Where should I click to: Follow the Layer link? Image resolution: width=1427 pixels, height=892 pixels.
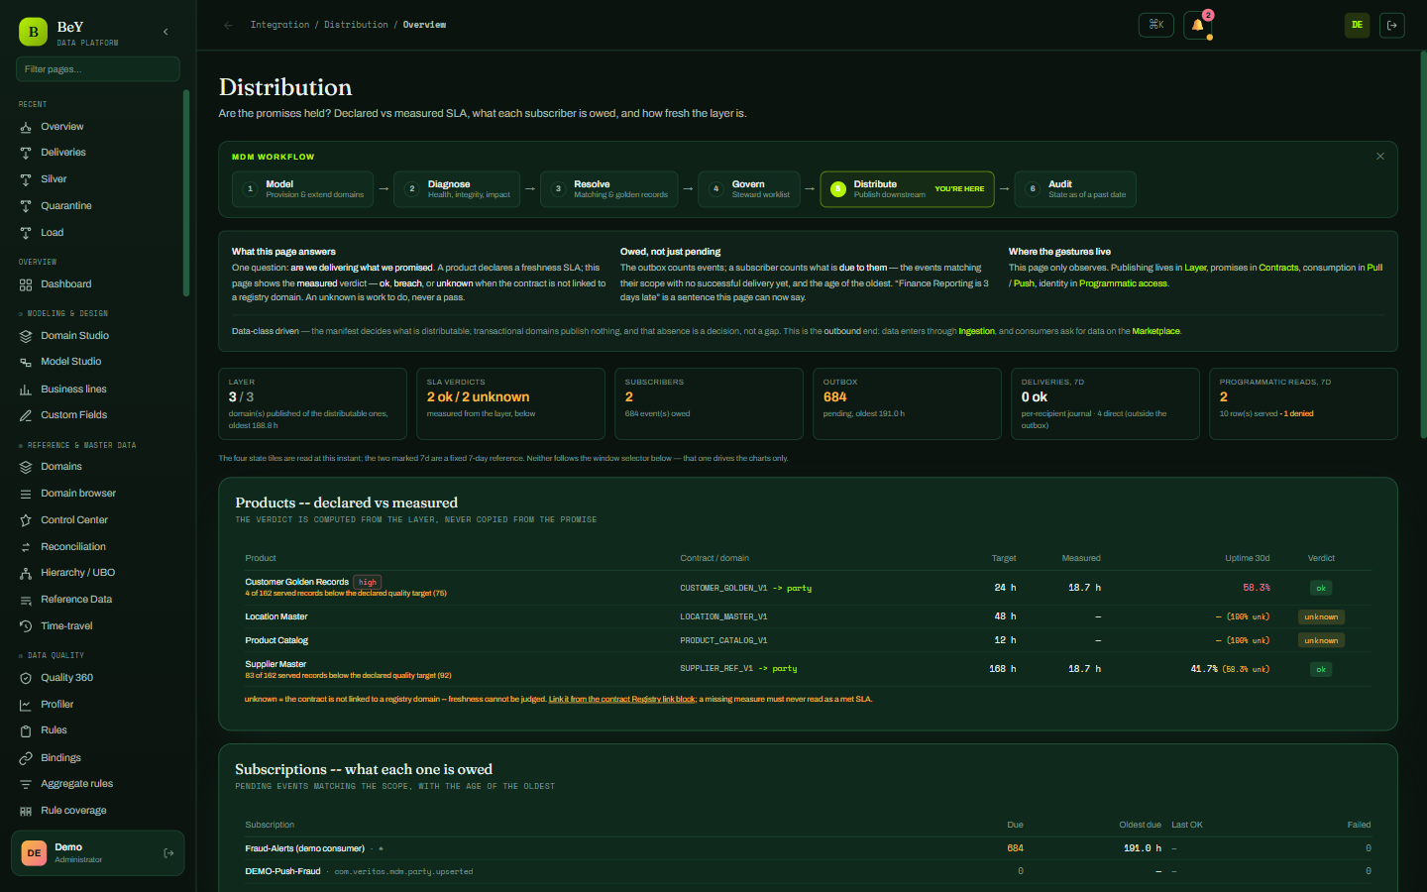click(x=1195, y=268)
